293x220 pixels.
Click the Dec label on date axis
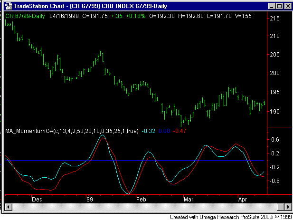(36, 200)
